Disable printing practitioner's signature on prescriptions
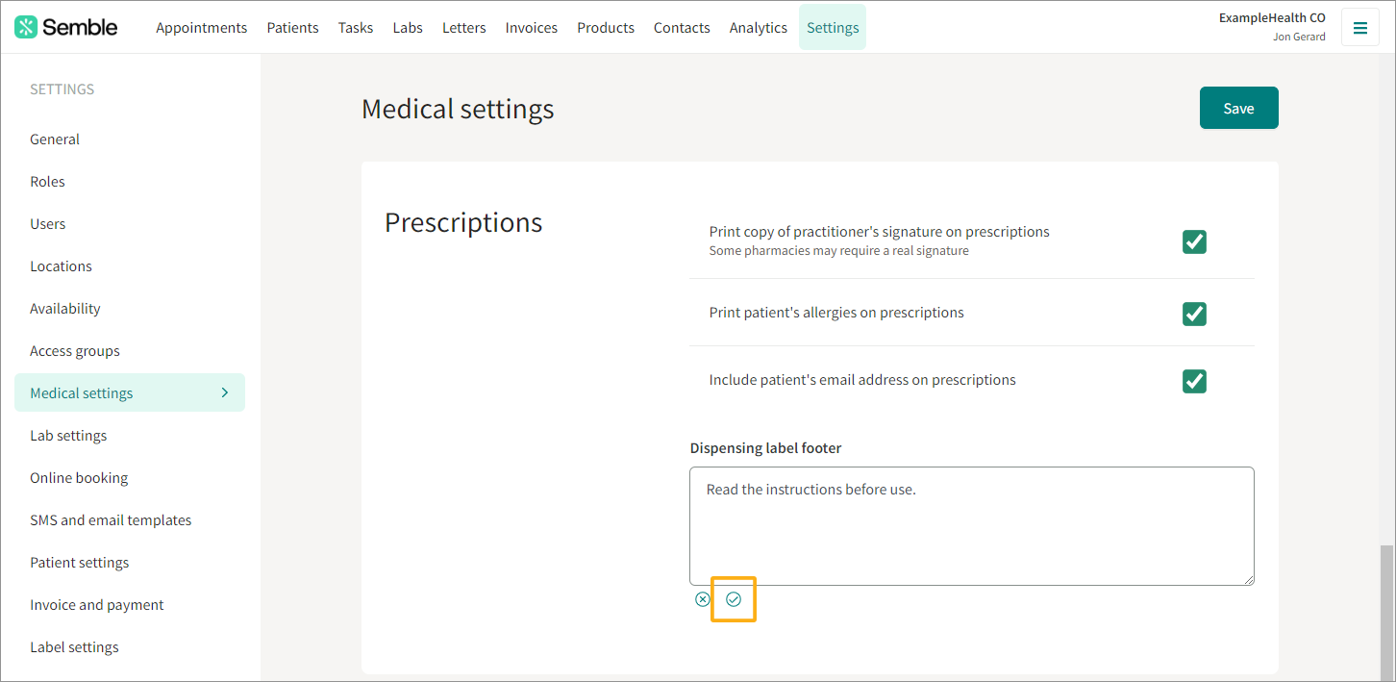Image resolution: width=1396 pixels, height=682 pixels. tap(1194, 241)
